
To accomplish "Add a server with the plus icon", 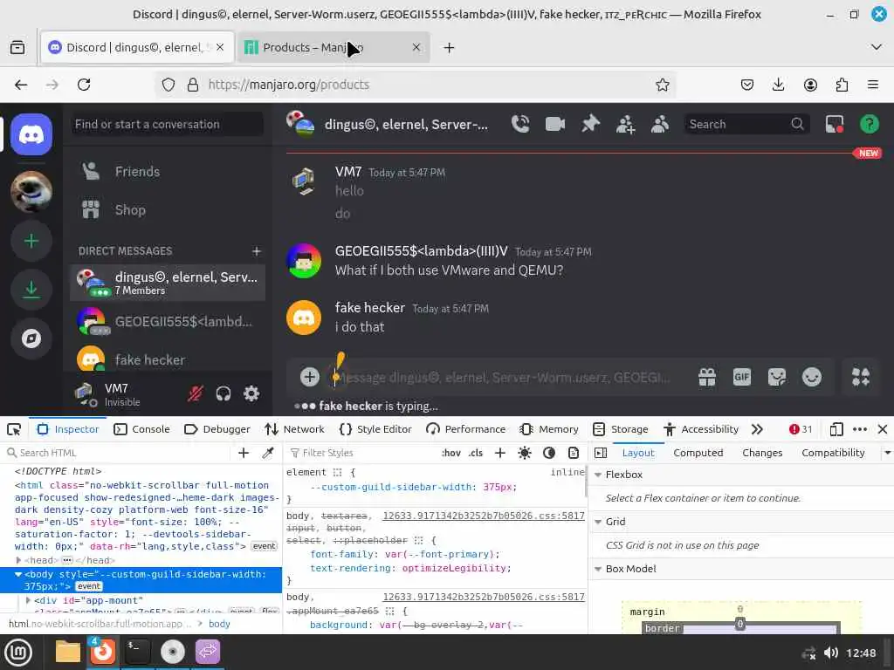I will [x=31, y=241].
